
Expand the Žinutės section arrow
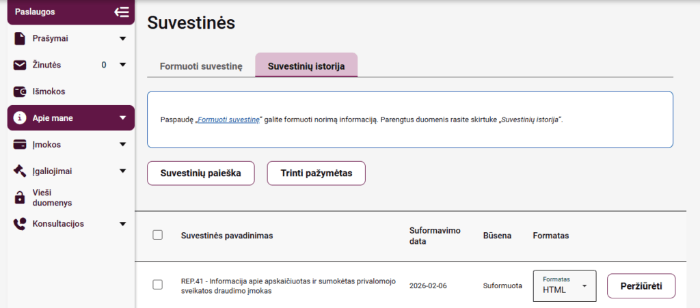(123, 65)
